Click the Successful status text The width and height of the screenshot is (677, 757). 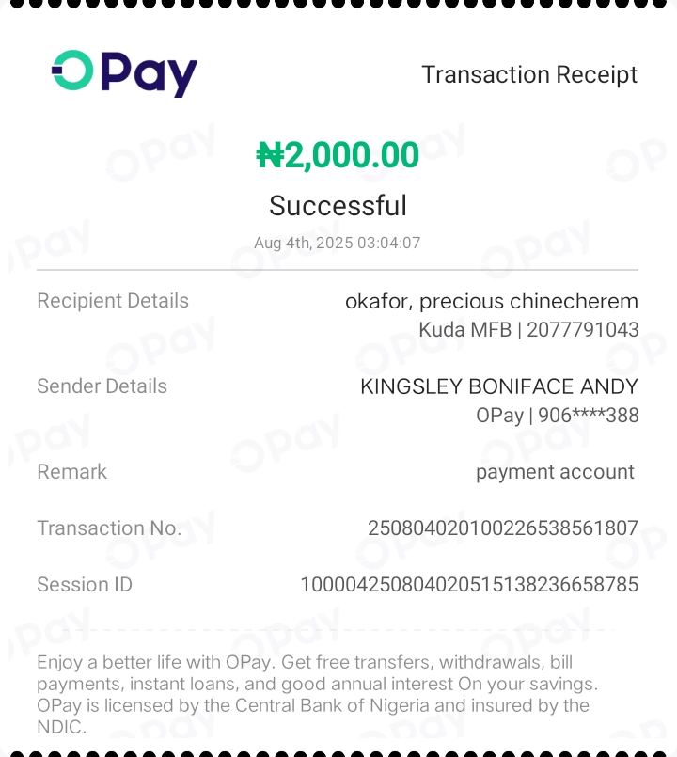(x=338, y=205)
